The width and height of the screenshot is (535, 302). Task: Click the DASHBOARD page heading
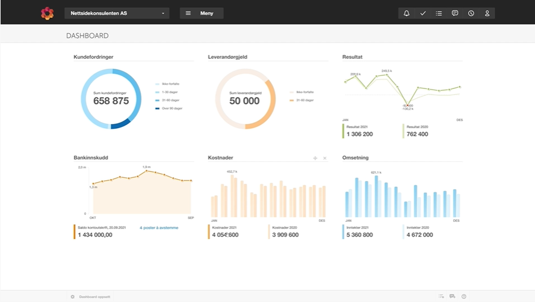87,36
